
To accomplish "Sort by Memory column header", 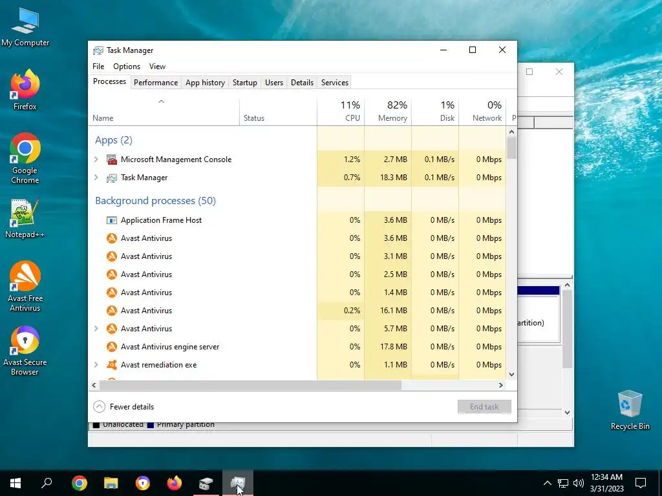I will 388,112.
